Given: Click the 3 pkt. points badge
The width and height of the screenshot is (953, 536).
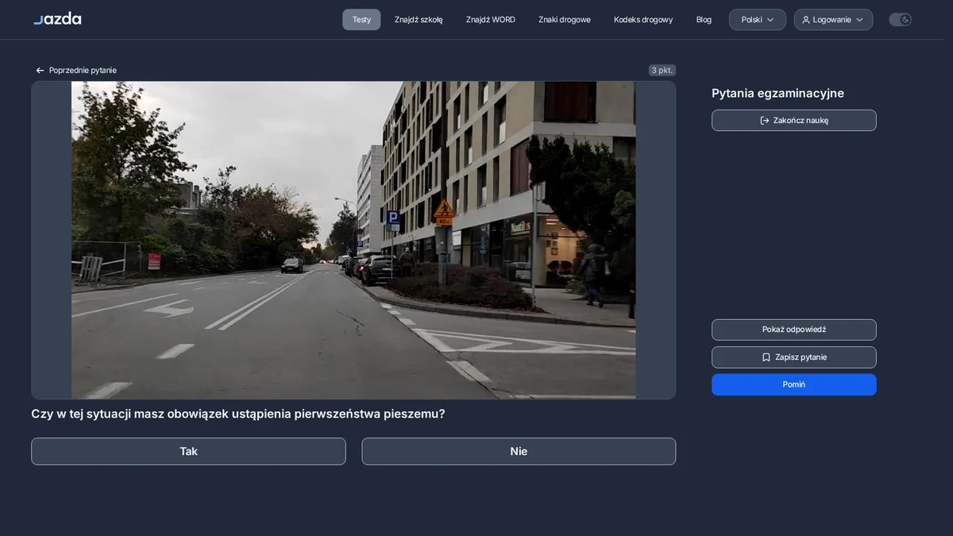Looking at the screenshot, I should point(662,70).
